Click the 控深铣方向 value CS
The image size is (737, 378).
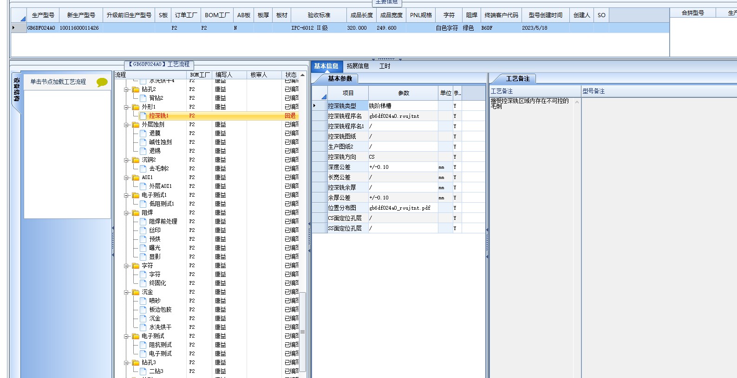point(403,157)
